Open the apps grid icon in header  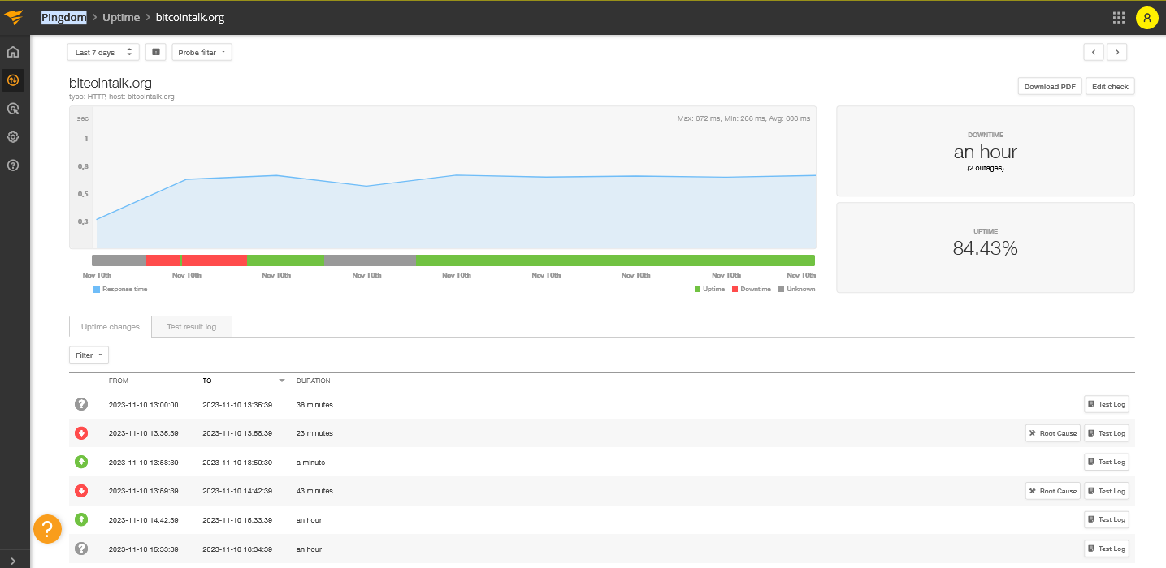click(x=1119, y=17)
